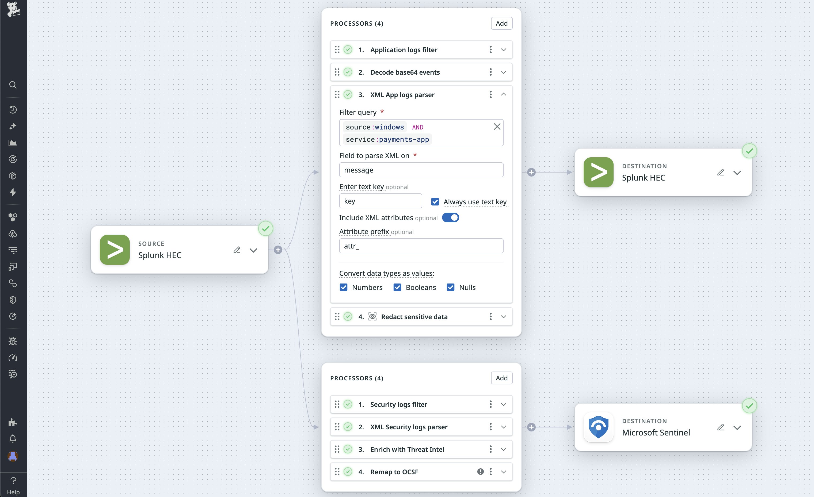Click the warning icon on Remap to OCSF
The height and width of the screenshot is (497, 814).
480,472
